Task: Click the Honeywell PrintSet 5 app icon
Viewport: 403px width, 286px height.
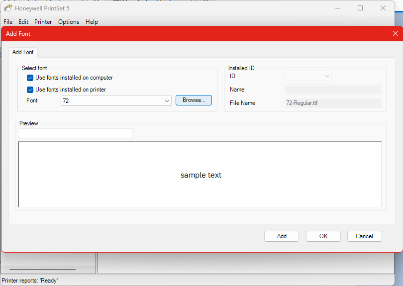Action: pyautogui.click(x=8, y=8)
